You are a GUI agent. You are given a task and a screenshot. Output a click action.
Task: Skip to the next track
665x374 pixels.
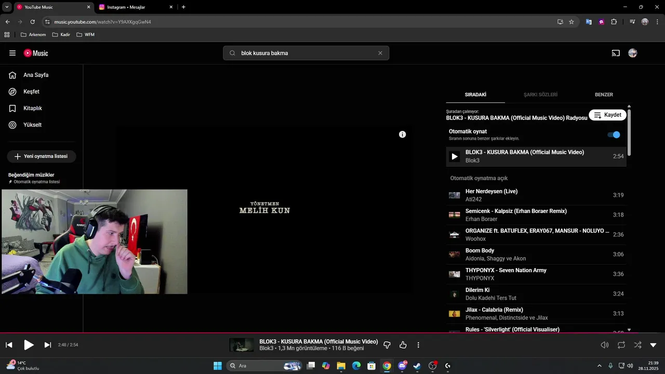point(48,345)
